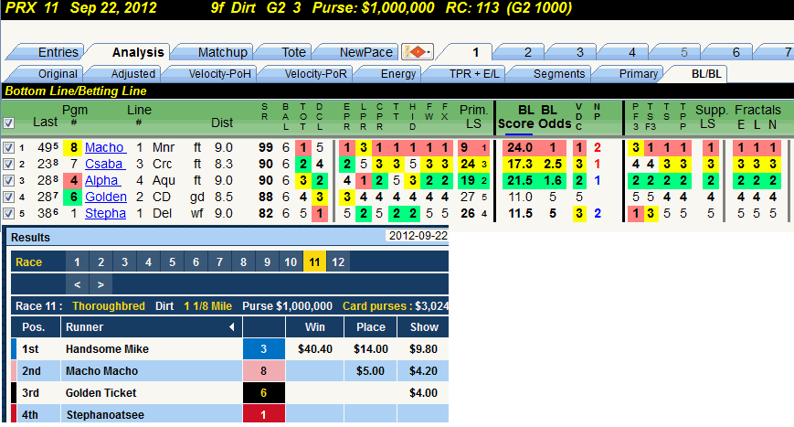Open the Stepha horse link
Viewport: 794px width, 427px height.
(105, 213)
